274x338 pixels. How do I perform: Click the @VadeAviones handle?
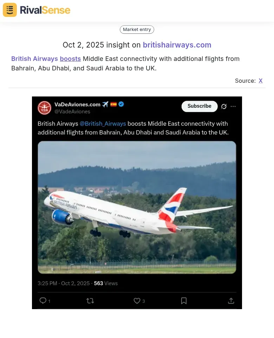click(72, 112)
